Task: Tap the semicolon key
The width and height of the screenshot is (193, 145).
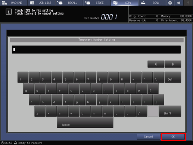Action: [136, 100]
